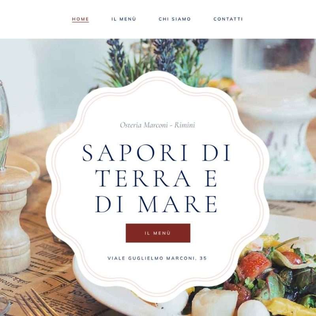Open the HOME navigation link
The width and height of the screenshot is (316, 316).
81,19
